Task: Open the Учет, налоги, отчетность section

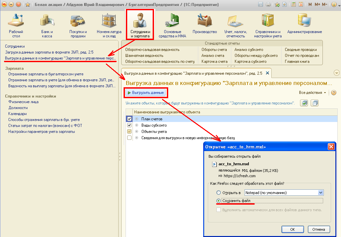Action: [236, 26]
